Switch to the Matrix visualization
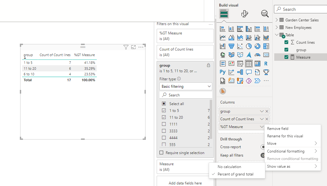Viewport: 327px width, 186px height. (257, 64)
